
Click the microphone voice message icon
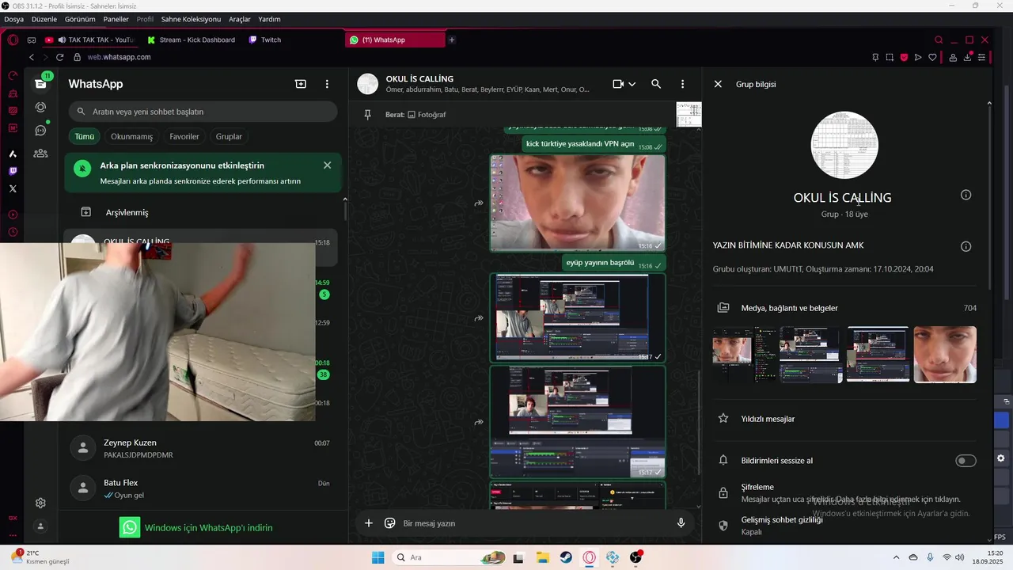point(681,523)
